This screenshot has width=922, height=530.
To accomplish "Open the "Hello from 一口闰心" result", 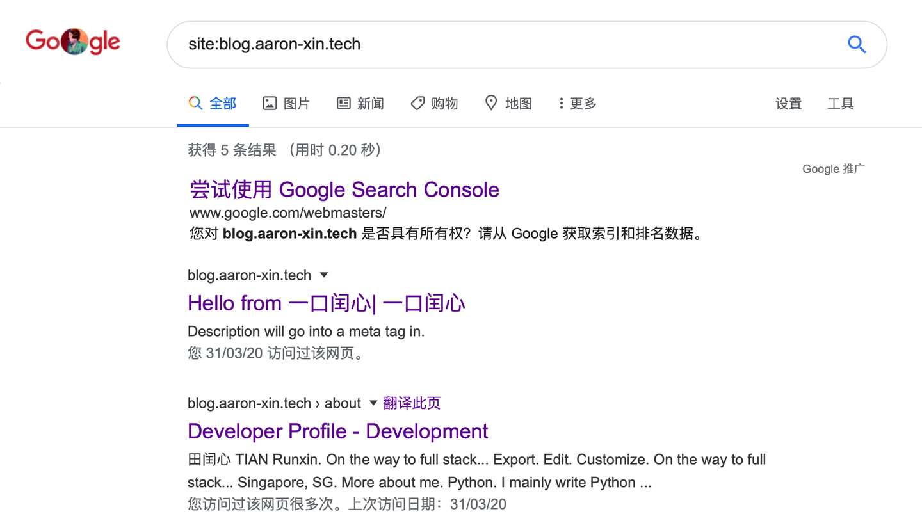I will 326,303.
